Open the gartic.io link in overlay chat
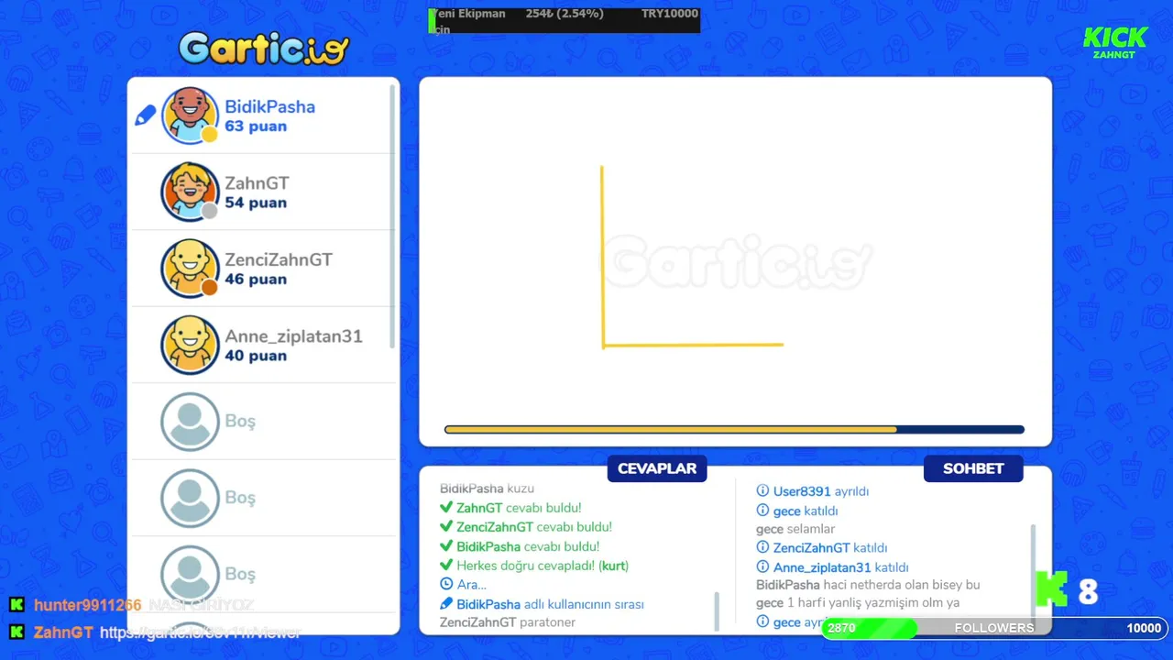The width and height of the screenshot is (1173, 660). point(200,632)
